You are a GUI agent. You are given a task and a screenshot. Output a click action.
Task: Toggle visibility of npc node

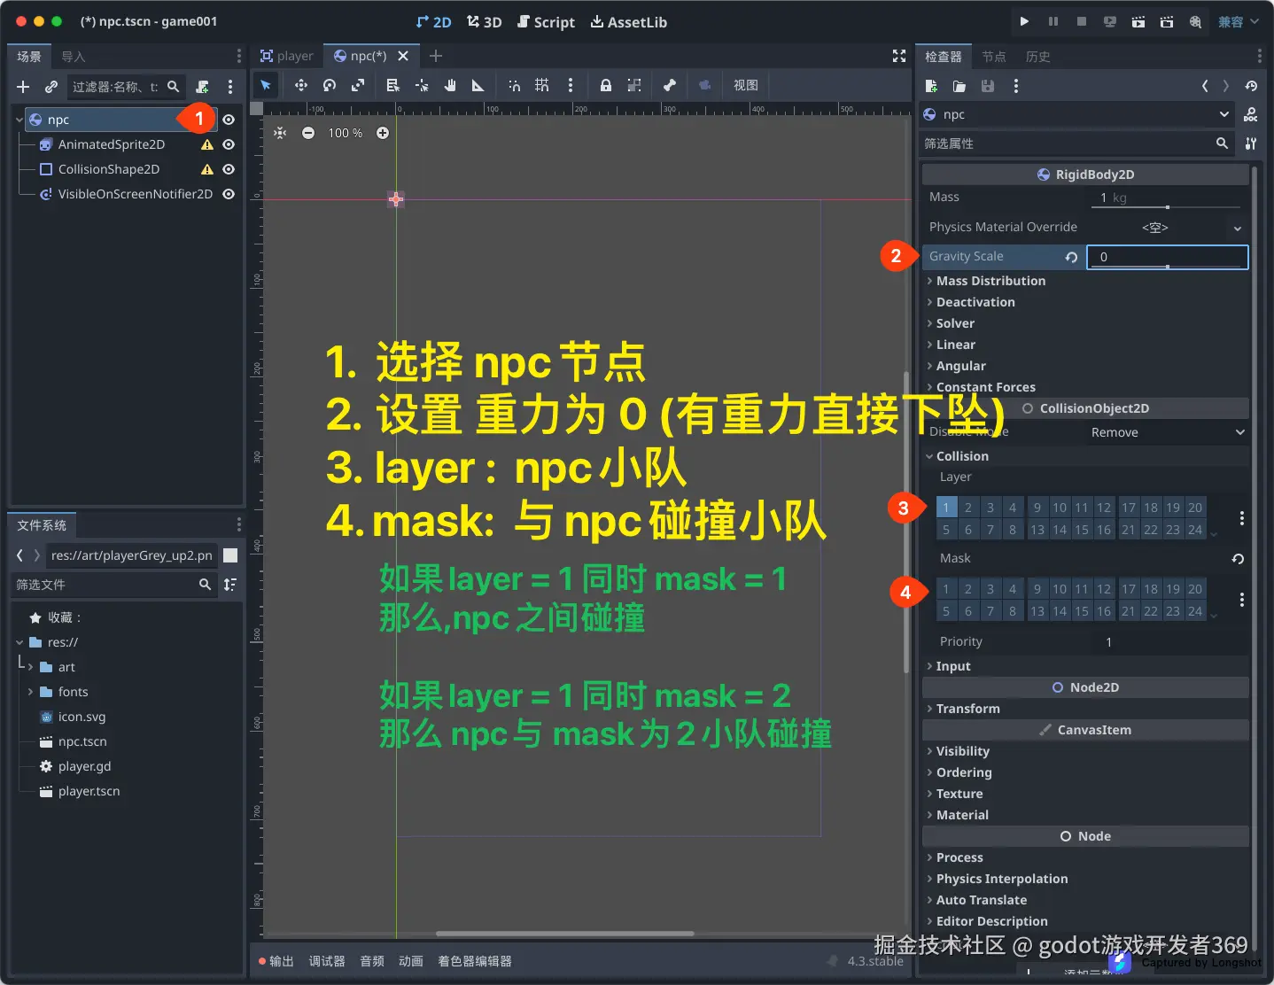click(229, 120)
